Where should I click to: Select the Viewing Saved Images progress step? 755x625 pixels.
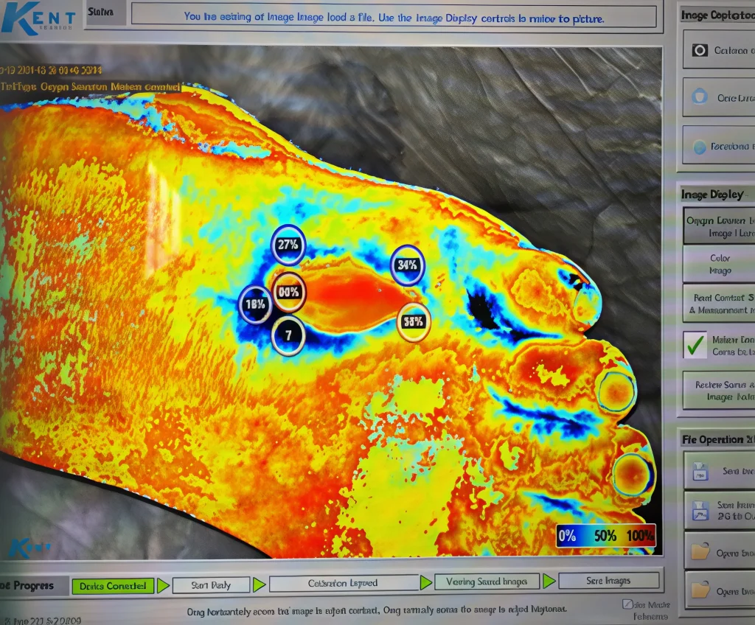pyautogui.click(x=487, y=582)
